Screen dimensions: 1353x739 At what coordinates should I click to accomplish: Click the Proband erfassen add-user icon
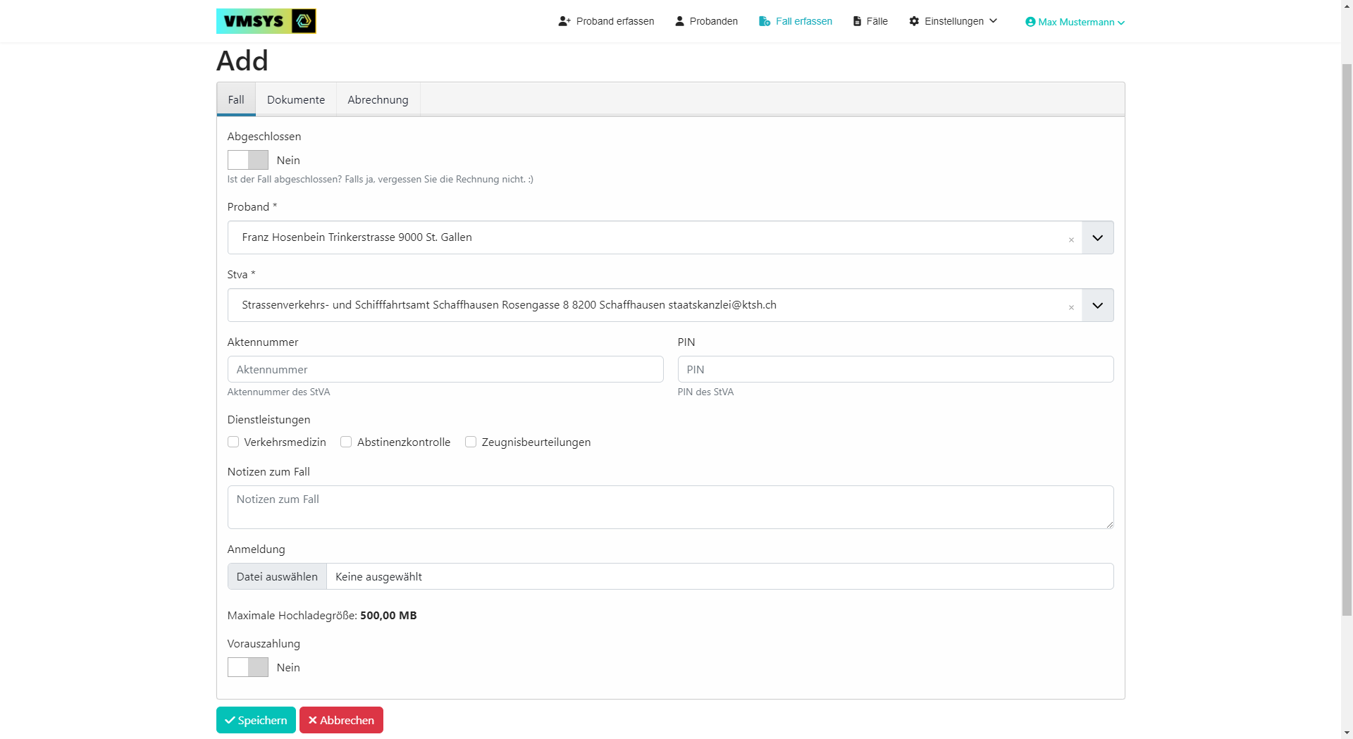(x=564, y=21)
